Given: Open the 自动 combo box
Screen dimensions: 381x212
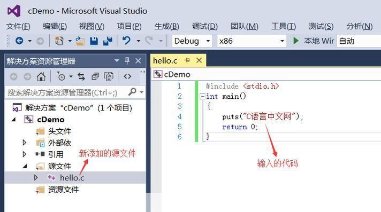Looking at the screenshot, I should point(359,41).
